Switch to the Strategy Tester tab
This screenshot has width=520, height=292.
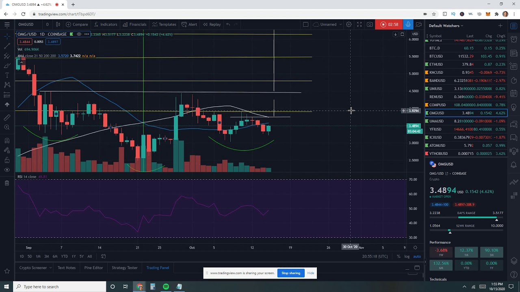click(x=125, y=268)
